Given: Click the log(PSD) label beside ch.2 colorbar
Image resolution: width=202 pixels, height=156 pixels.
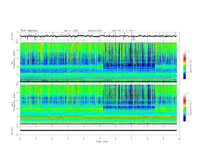Looking at the screenshot, I should [x=191, y=109].
